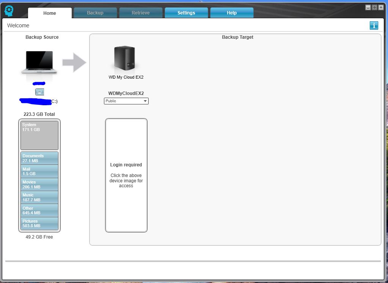Select the Other 645.4 MB category
Viewport: 388px width, 283px height.
coord(39,210)
